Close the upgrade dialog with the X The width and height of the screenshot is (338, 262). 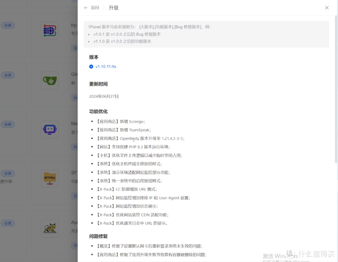(327, 7)
